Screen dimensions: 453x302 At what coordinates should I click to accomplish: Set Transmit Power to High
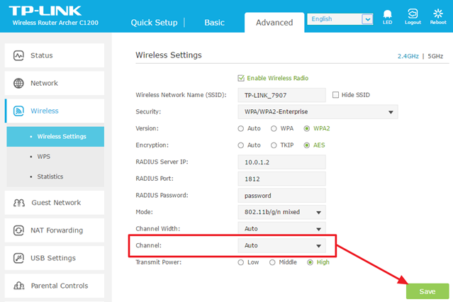[x=310, y=262]
